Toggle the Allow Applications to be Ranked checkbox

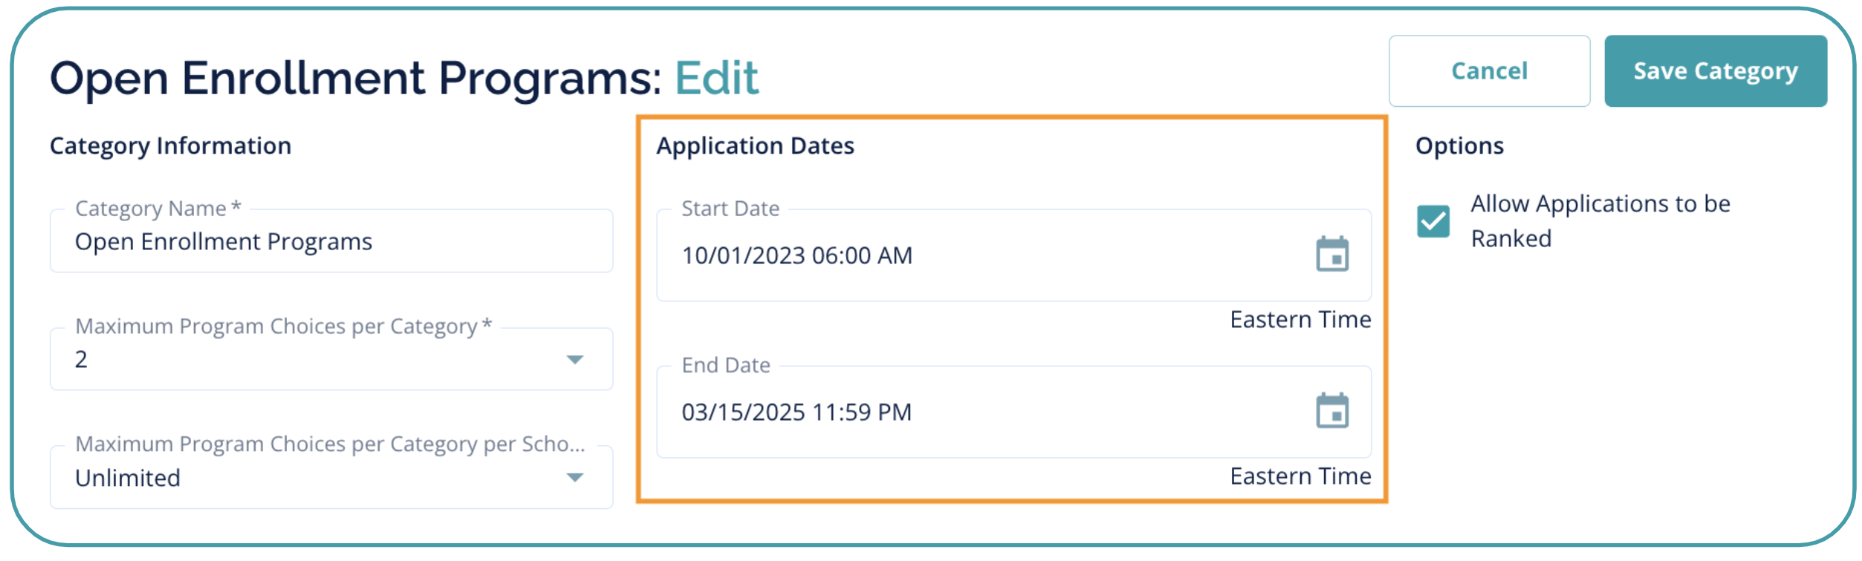pyautogui.click(x=1433, y=221)
